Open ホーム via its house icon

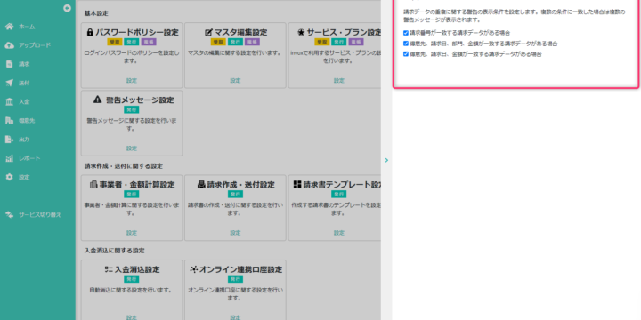click(10, 27)
